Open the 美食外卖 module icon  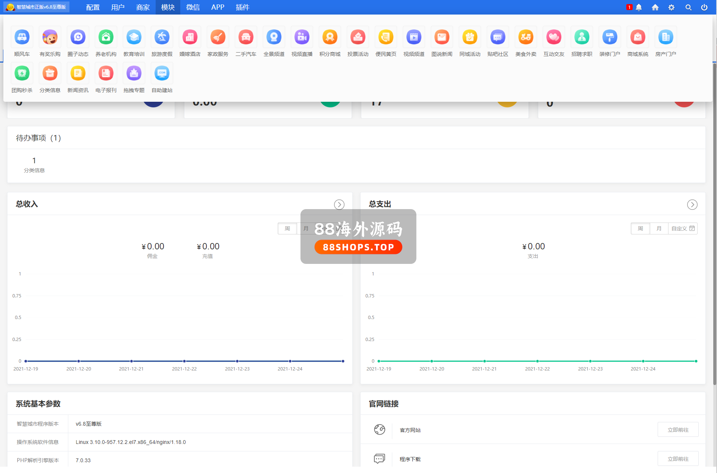(x=526, y=37)
